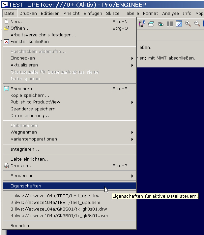This screenshot has height=235, width=204.
Task: Click Drucken... with the Strg+P shortcut
Action: [x=70, y=166]
